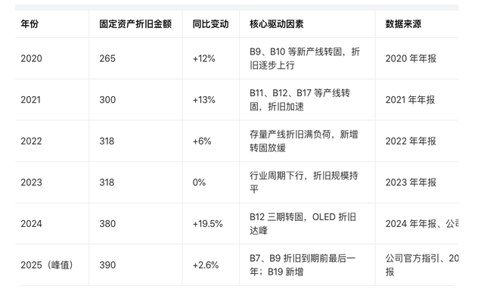Click the 年份 column header
Image resolution: width=484 pixels, height=292 pixels.
(29, 24)
